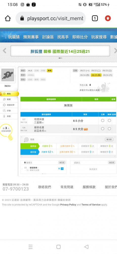Go to previous banner with left arrow

4,51
